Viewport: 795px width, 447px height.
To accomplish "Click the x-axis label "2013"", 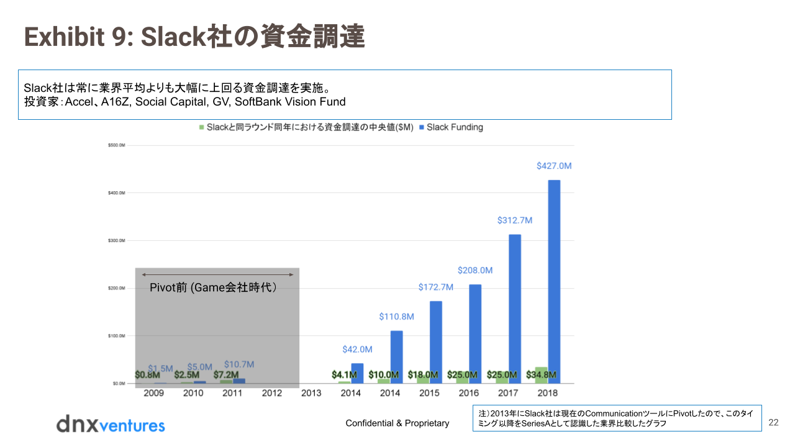I will click(311, 393).
